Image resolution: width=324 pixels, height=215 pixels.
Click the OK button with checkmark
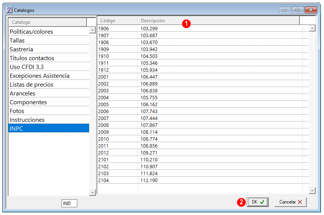[x=258, y=202]
